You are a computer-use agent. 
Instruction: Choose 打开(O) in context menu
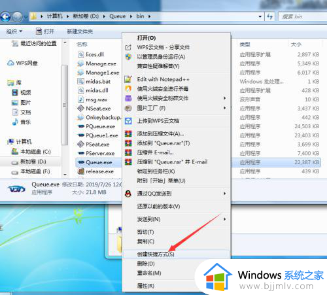tap(176, 38)
